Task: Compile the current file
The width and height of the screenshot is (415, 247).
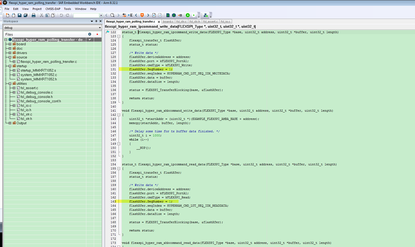Action: (x=168, y=15)
